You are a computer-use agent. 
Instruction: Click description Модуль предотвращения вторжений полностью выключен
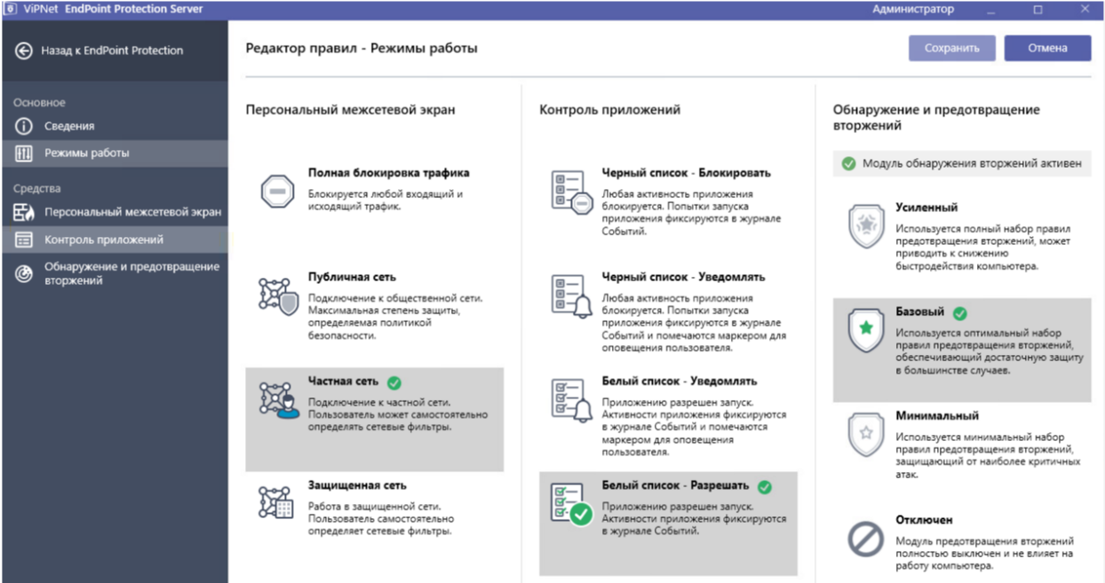[984, 553]
